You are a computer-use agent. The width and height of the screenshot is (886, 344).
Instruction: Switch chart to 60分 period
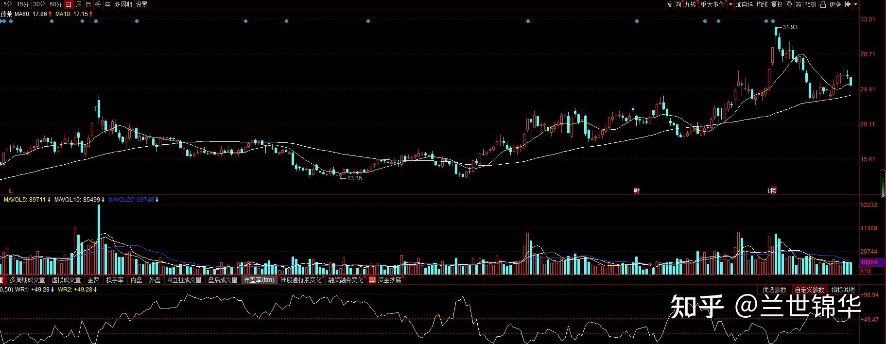coord(56,4)
